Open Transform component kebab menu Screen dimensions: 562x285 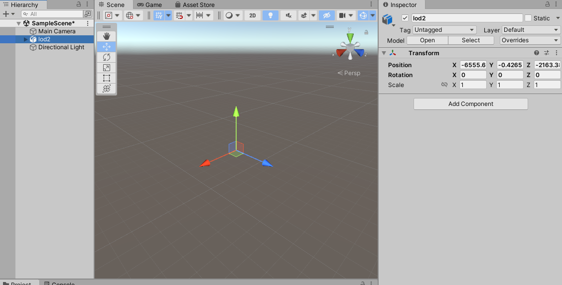pos(557,53)
